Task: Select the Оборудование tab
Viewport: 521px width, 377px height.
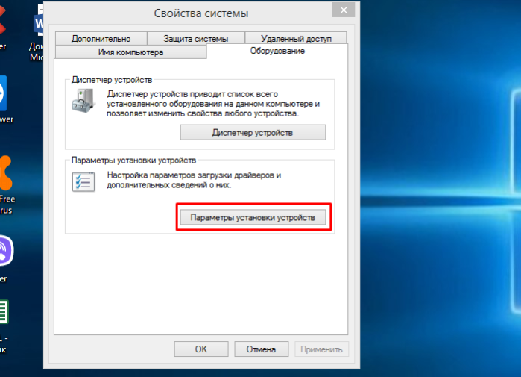Action: [x=277, y=51]
